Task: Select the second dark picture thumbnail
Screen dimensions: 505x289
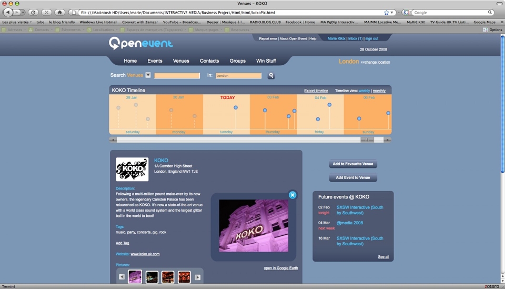Action: 151,277
